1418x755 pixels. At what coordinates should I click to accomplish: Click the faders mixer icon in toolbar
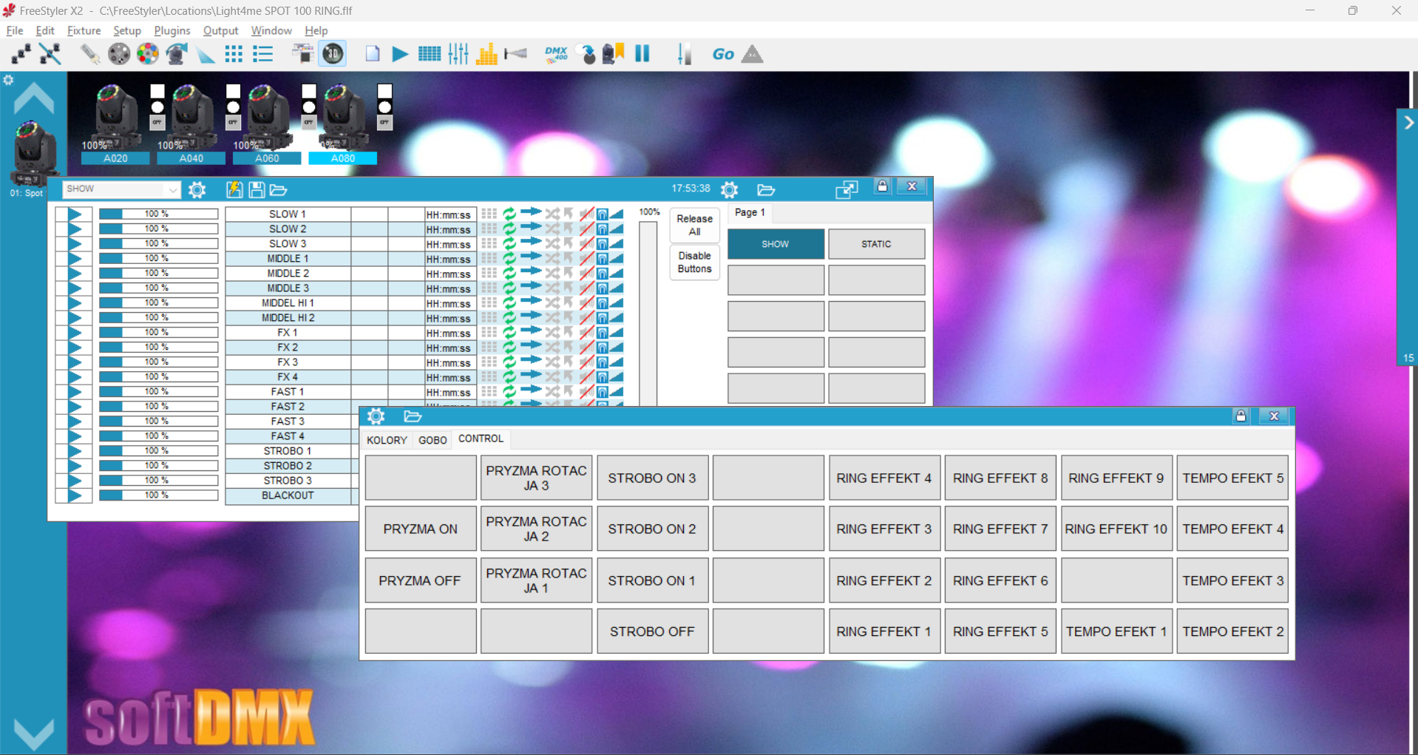458,54
